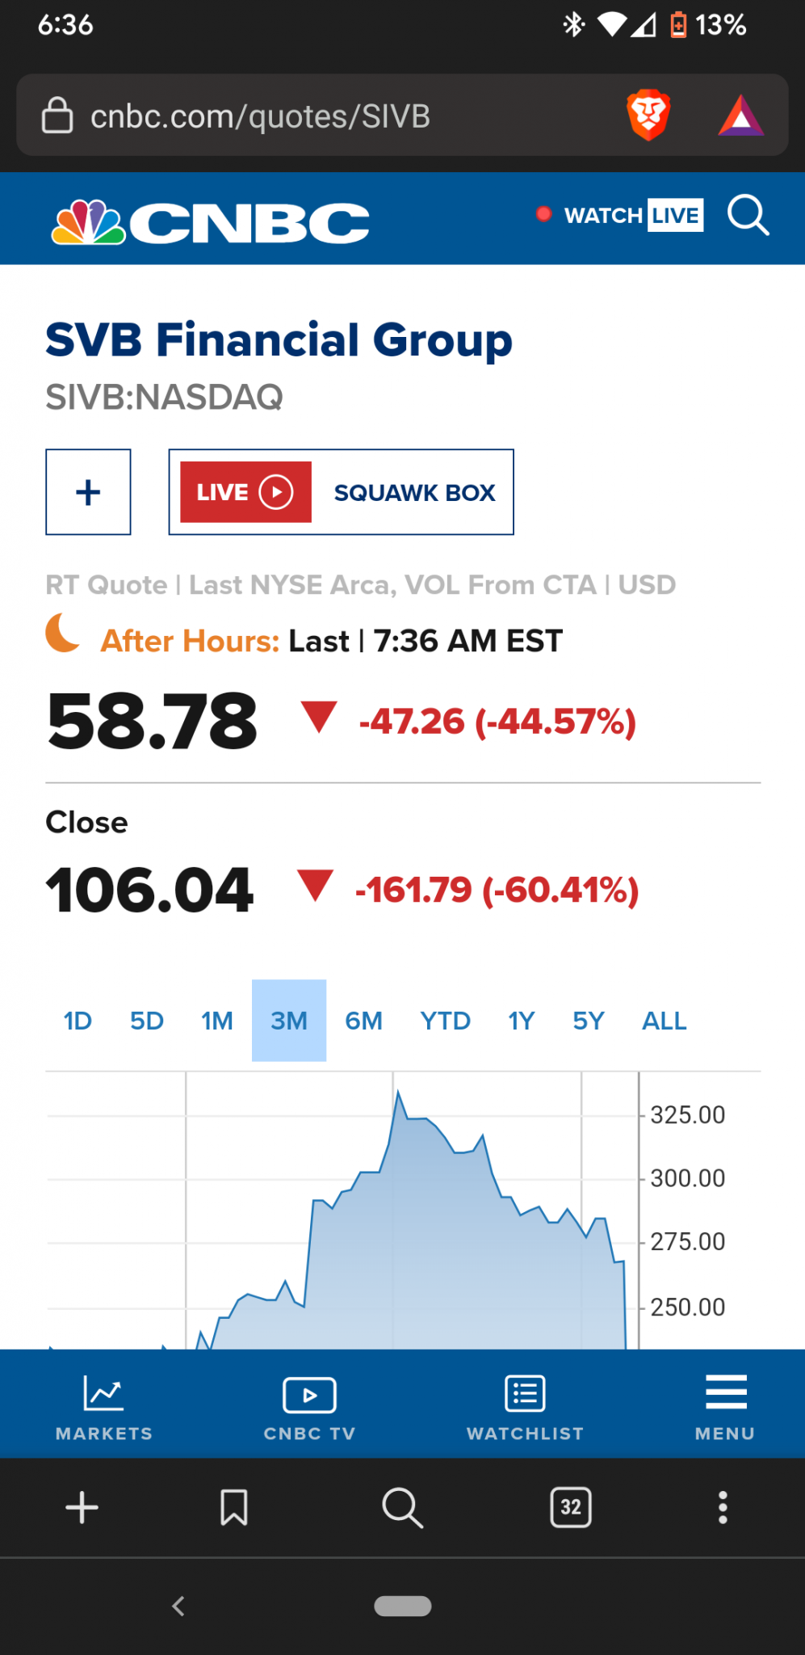Add SIVB to watchlist with plus button

pyautogui.click(x=88, y=492)
